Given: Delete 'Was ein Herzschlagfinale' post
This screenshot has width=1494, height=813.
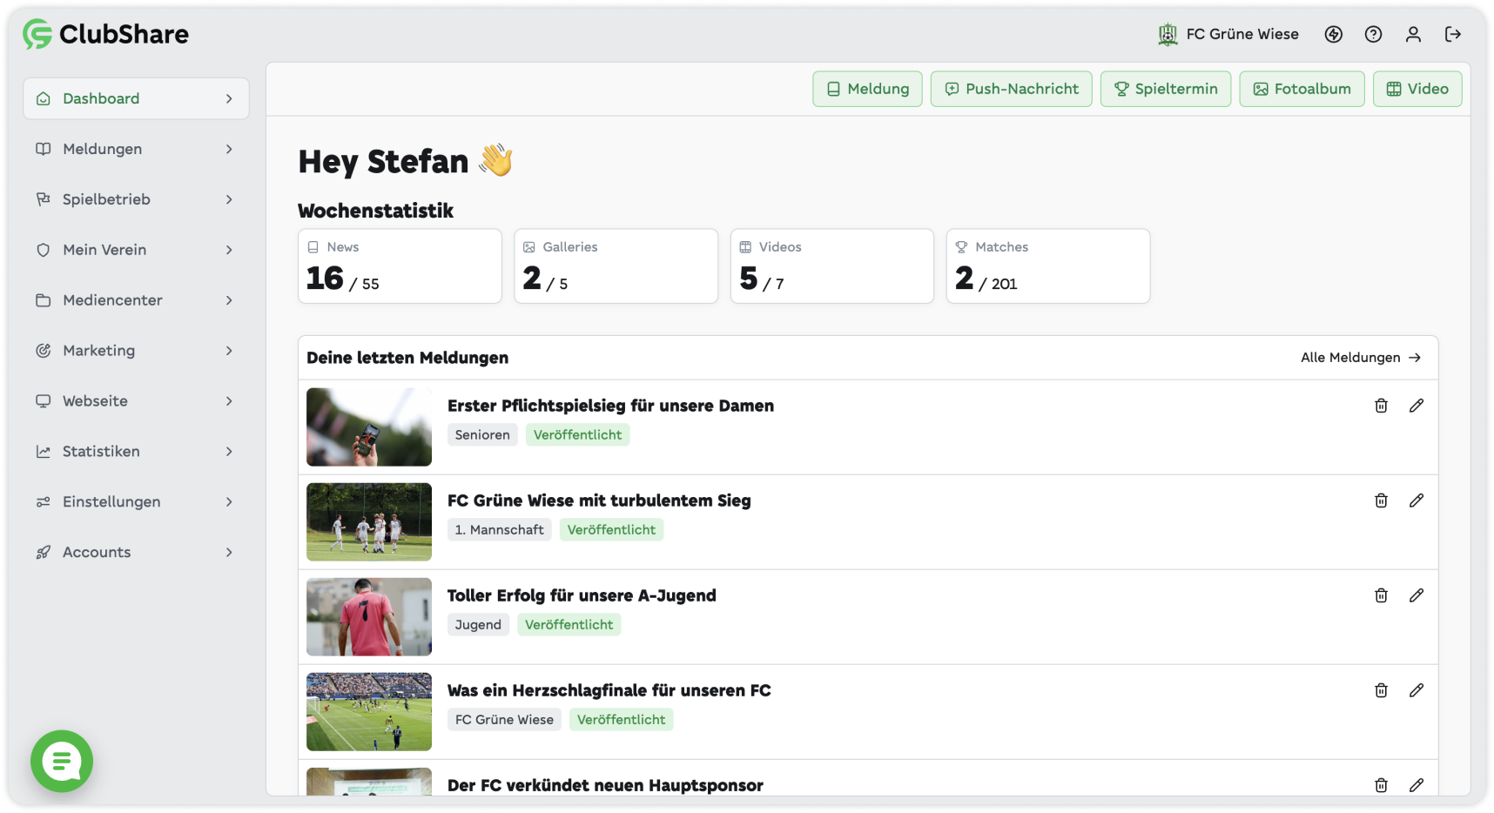Looking at the screenshot, I should (1381, 690).
